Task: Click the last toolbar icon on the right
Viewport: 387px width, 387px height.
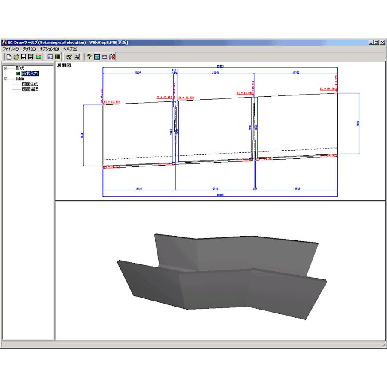Action: click(112, 57)
